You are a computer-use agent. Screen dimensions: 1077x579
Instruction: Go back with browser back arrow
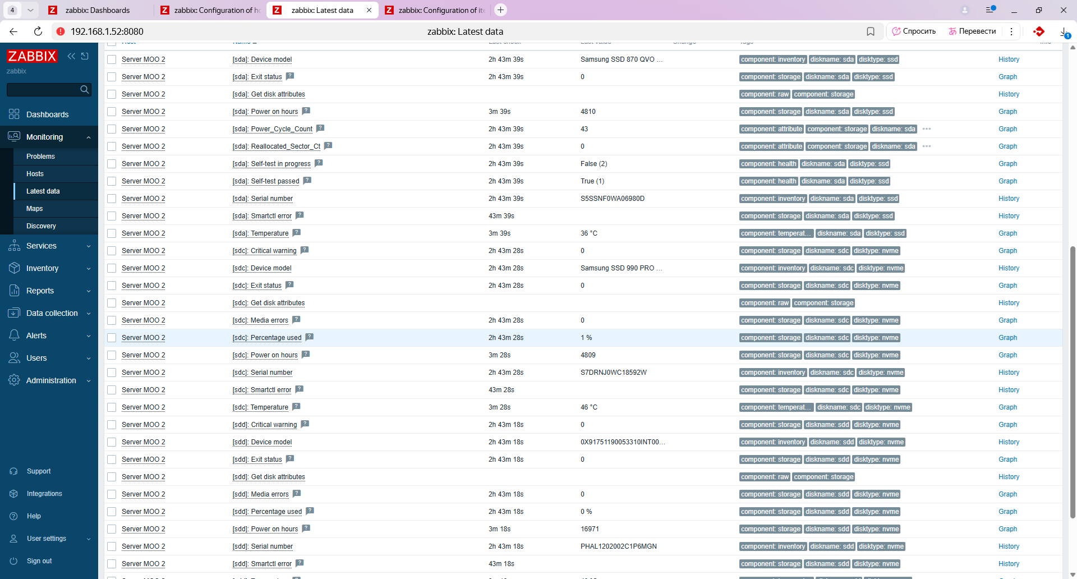[x=13, y=31]
